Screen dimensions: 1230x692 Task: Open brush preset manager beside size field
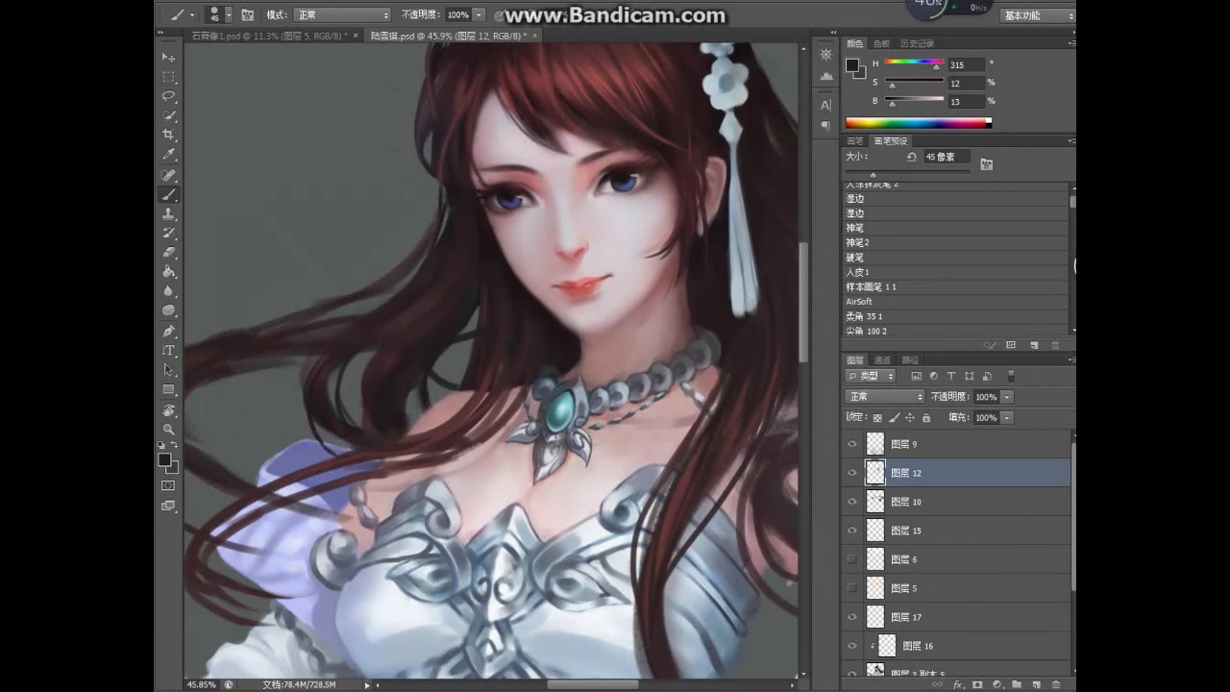(986, 164)
